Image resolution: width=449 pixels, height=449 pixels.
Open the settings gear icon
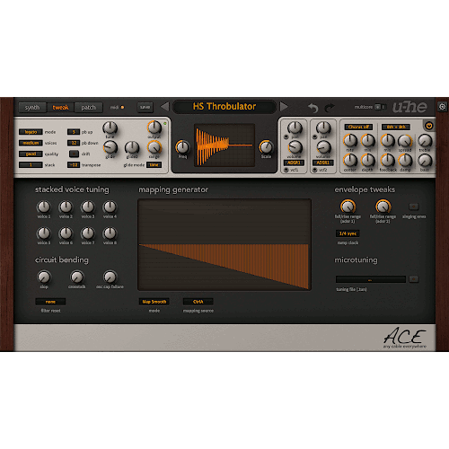click(x=442, y=107)
